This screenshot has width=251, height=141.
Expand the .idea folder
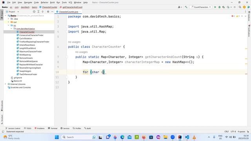(x=9, y=19)
